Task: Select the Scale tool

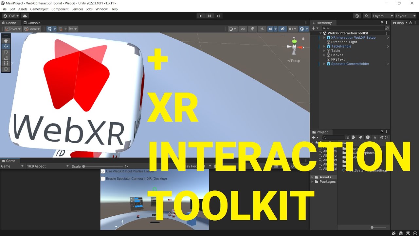Action: (x=6, y=58)
